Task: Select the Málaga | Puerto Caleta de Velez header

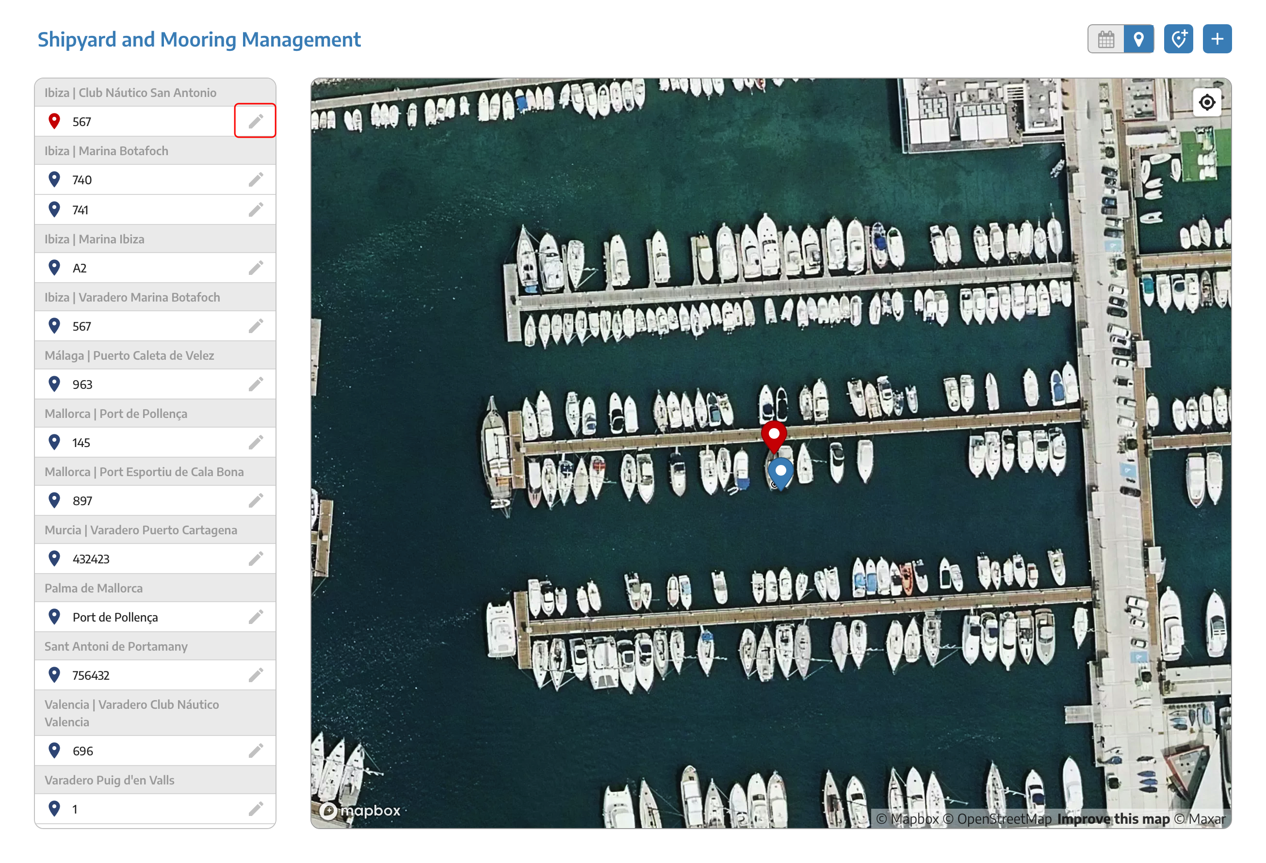Action: pyautogui.click(x=155, y=355)
